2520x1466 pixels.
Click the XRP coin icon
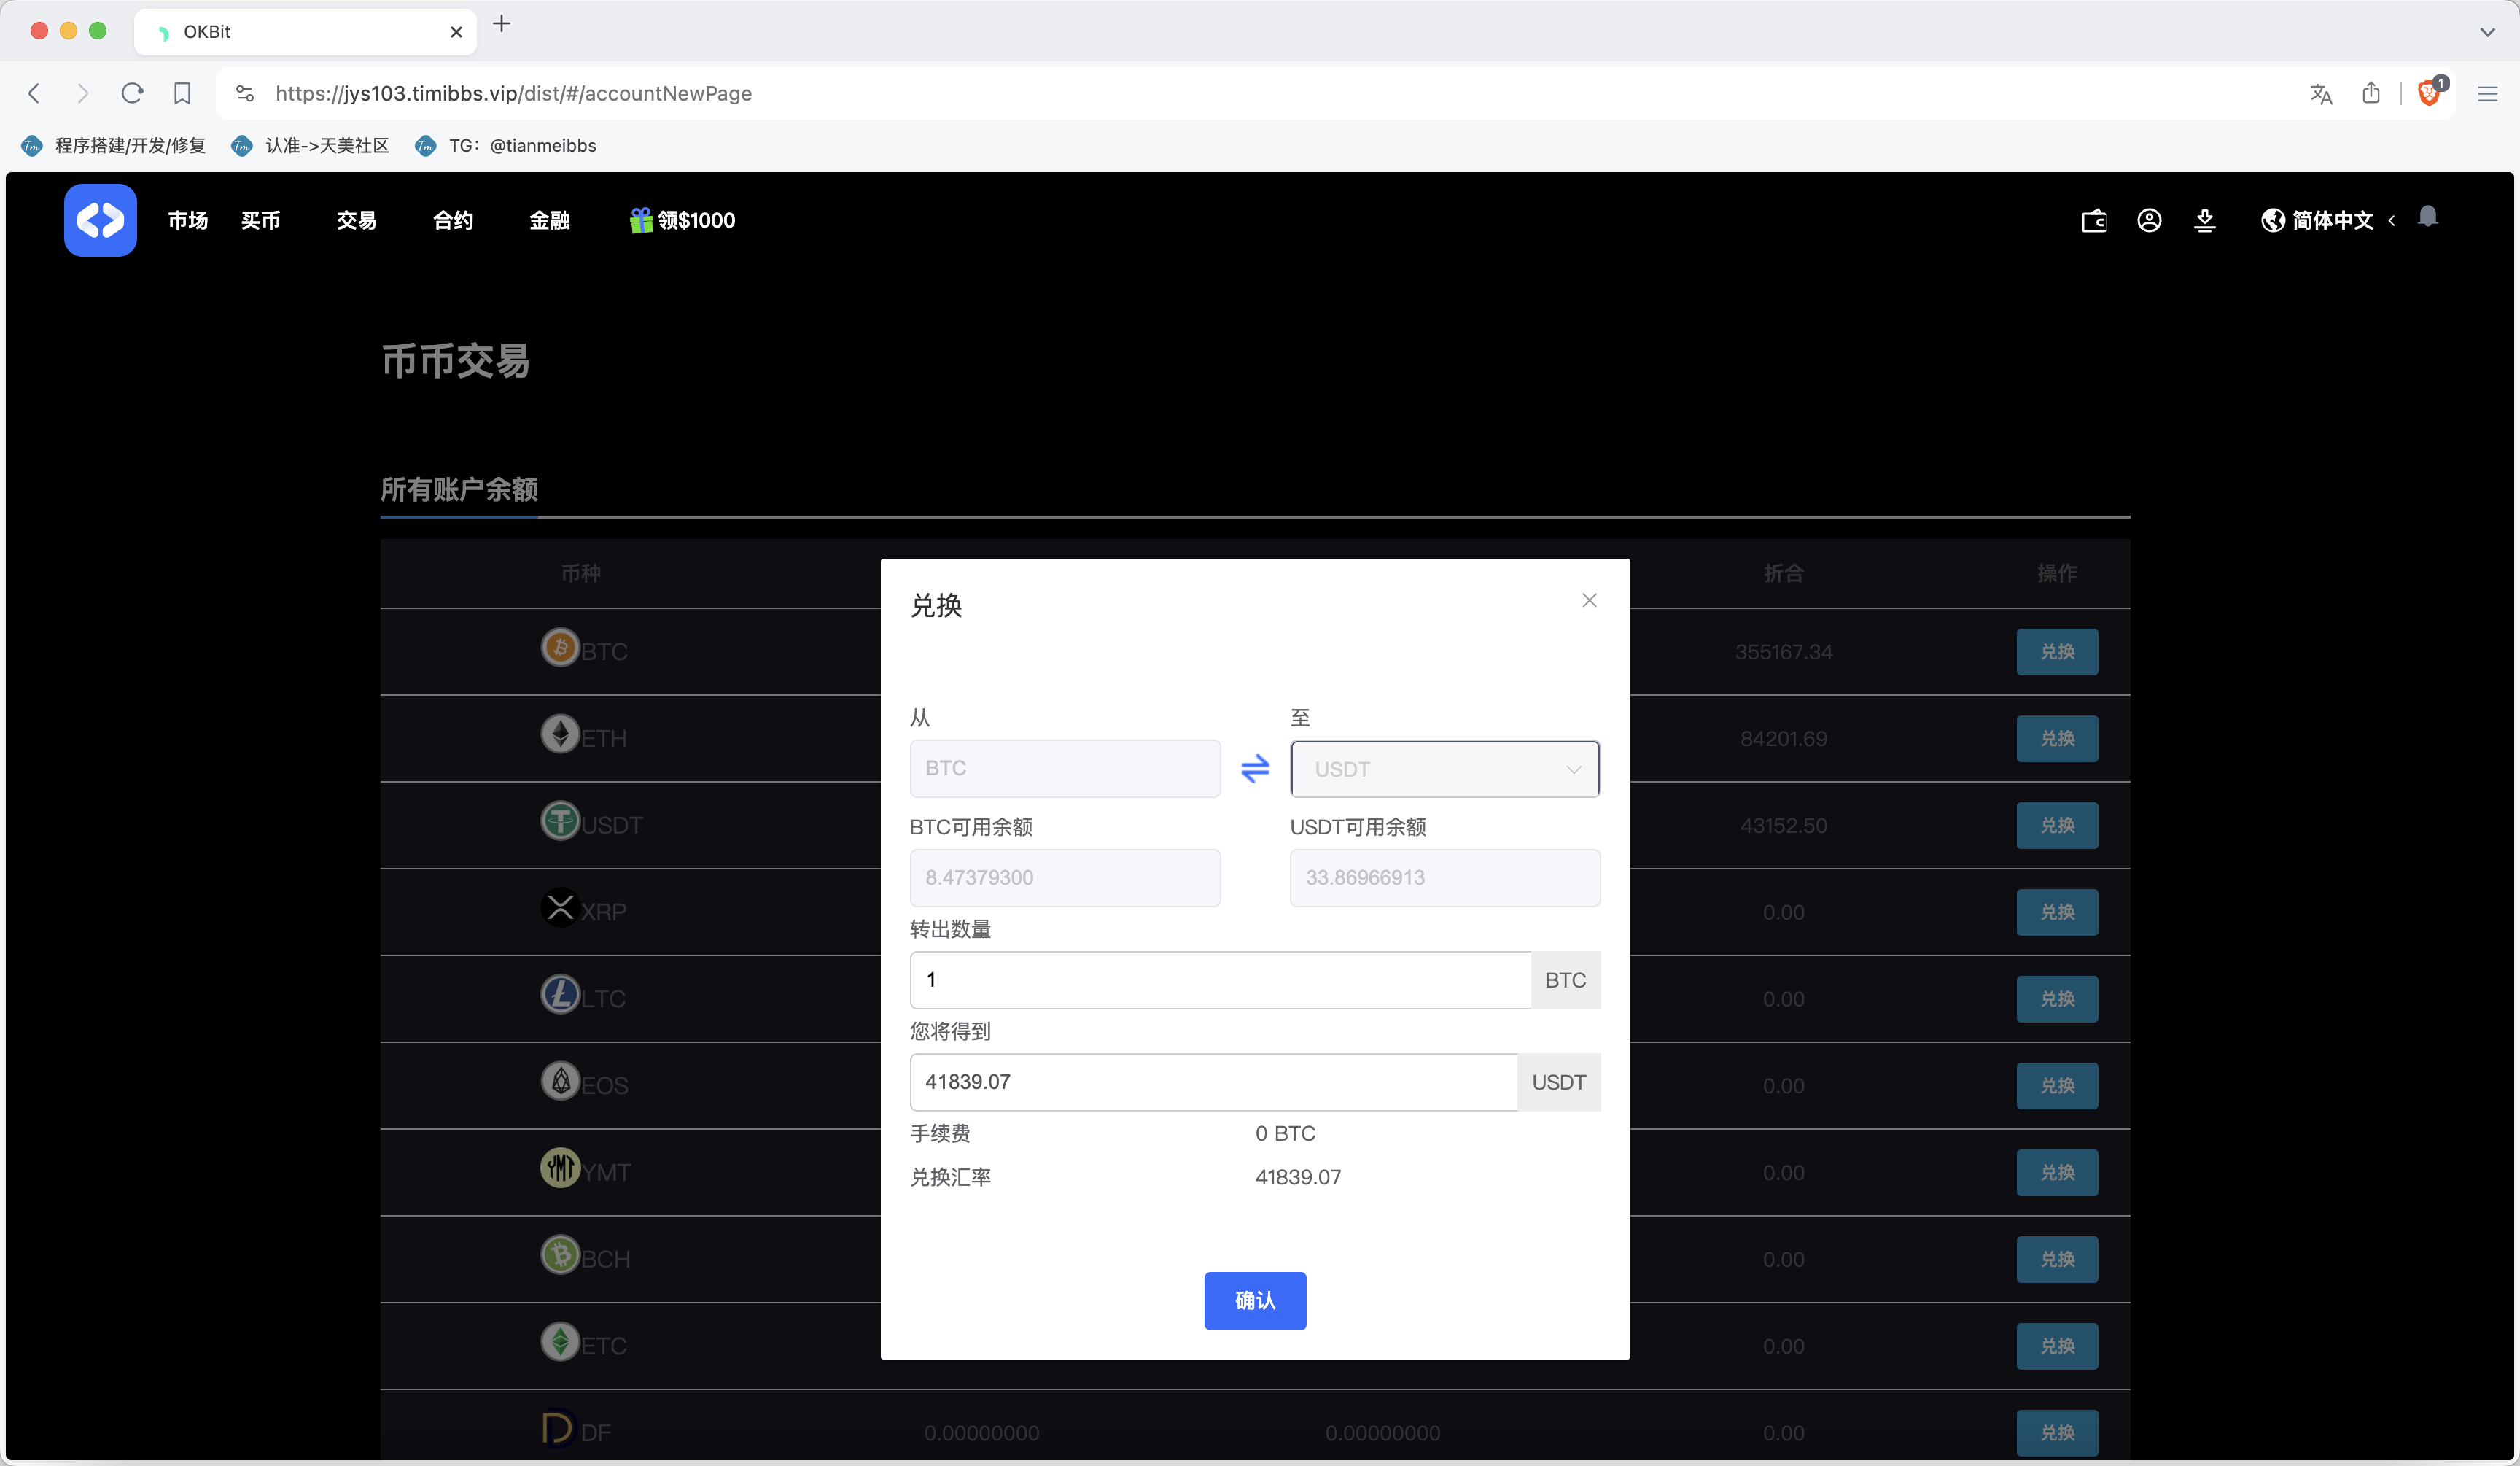tap(560, 908)
